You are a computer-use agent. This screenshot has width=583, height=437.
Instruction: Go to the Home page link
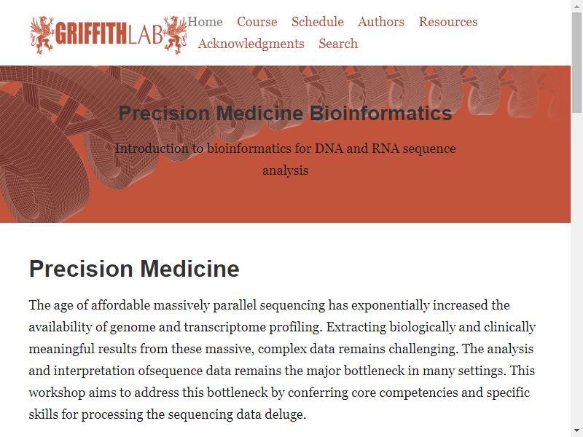click(205, 22)
